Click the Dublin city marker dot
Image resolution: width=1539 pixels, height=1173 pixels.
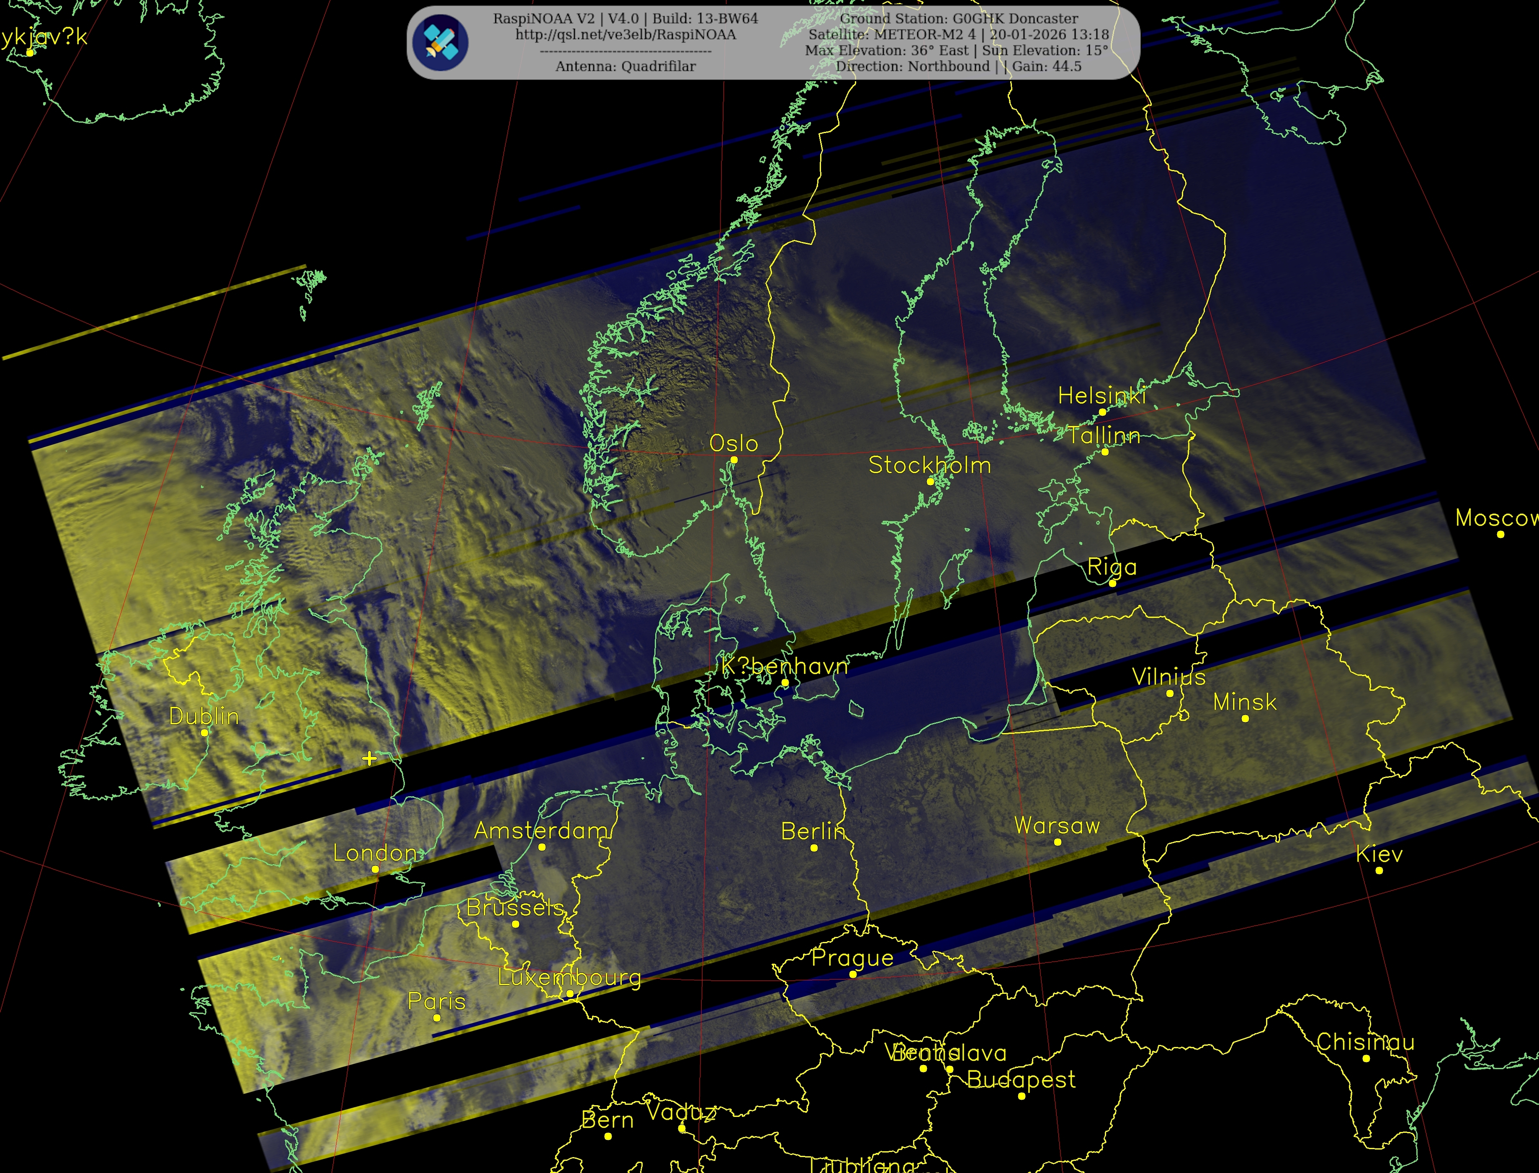coord(205,733)
